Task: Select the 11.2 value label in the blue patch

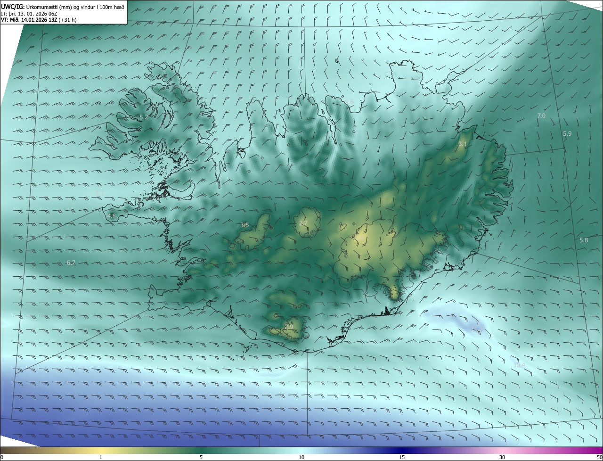Action: (x=477, y=329)
